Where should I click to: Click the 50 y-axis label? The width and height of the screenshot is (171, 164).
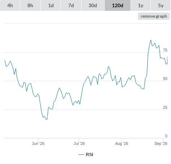[x=165, y=79]
